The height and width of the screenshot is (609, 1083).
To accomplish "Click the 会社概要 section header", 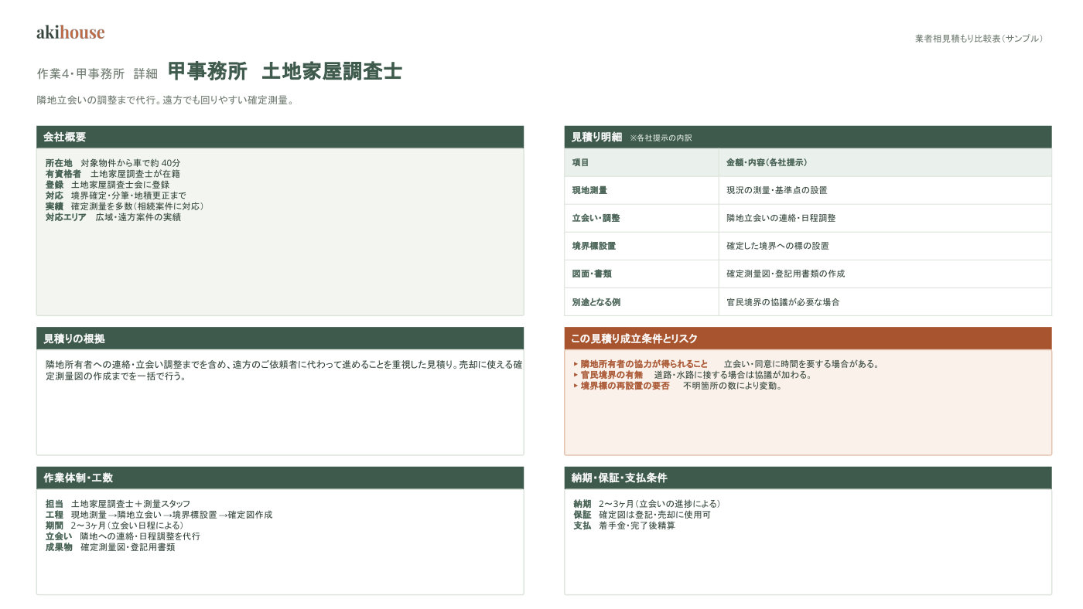I will (x=280, y=137).
